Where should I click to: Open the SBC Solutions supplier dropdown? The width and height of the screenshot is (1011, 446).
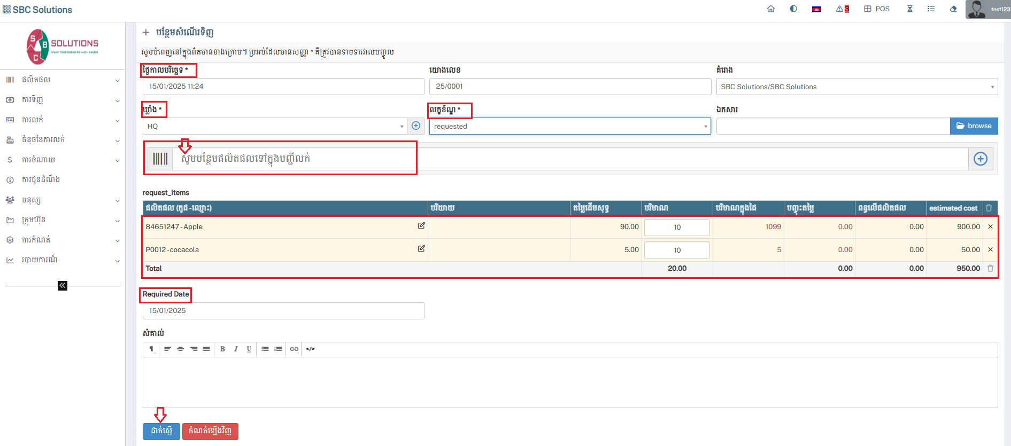(856, 87)
